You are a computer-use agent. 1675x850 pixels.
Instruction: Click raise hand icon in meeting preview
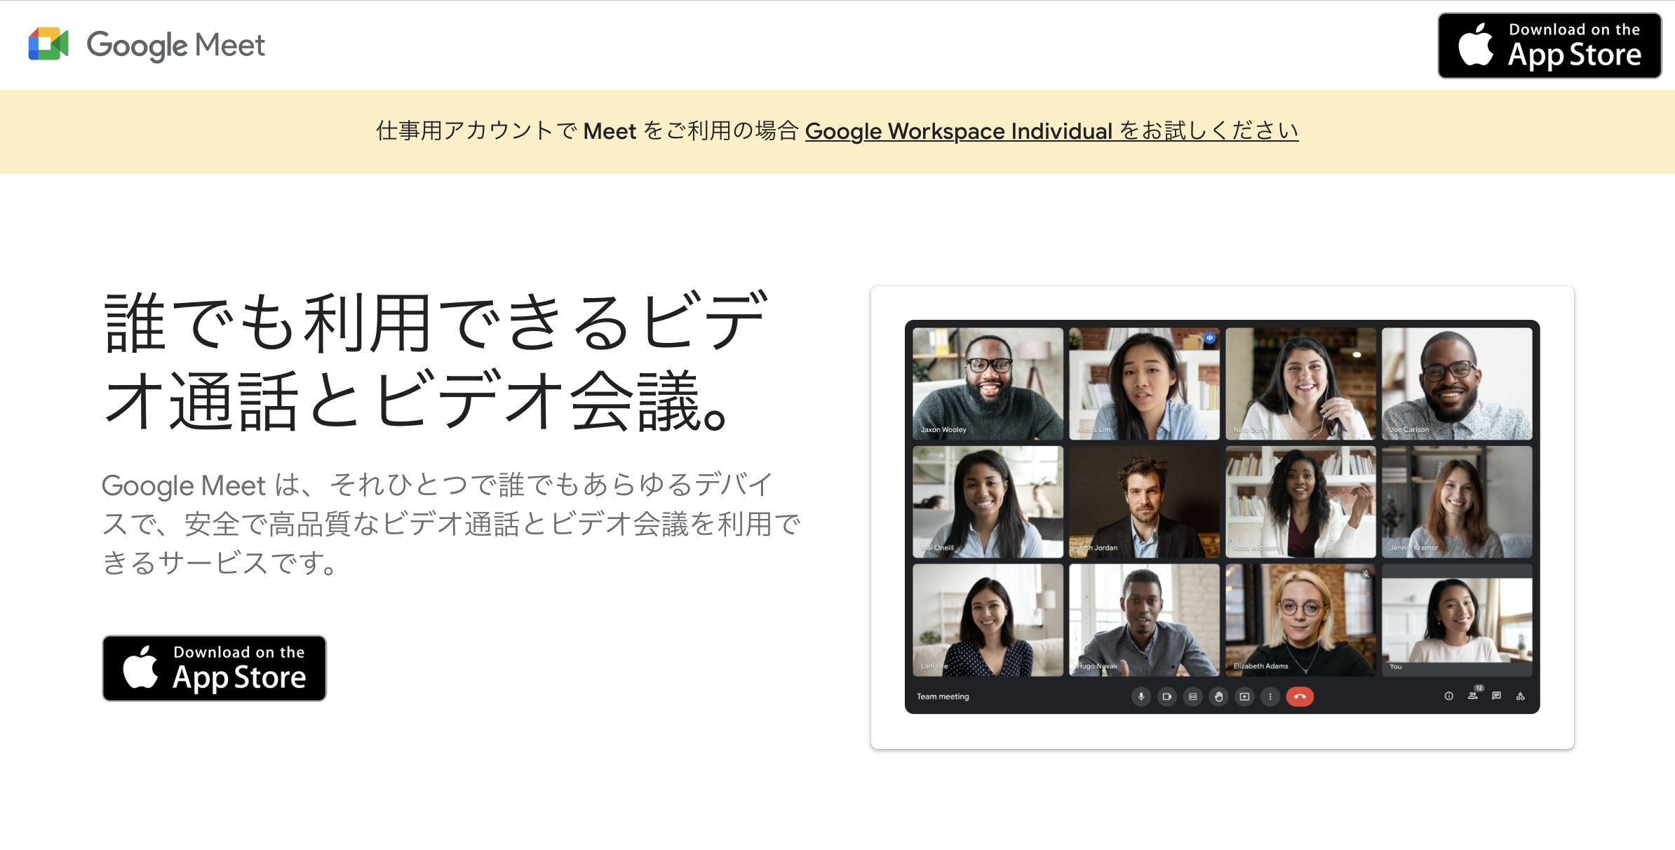[x=1219, y=696]
